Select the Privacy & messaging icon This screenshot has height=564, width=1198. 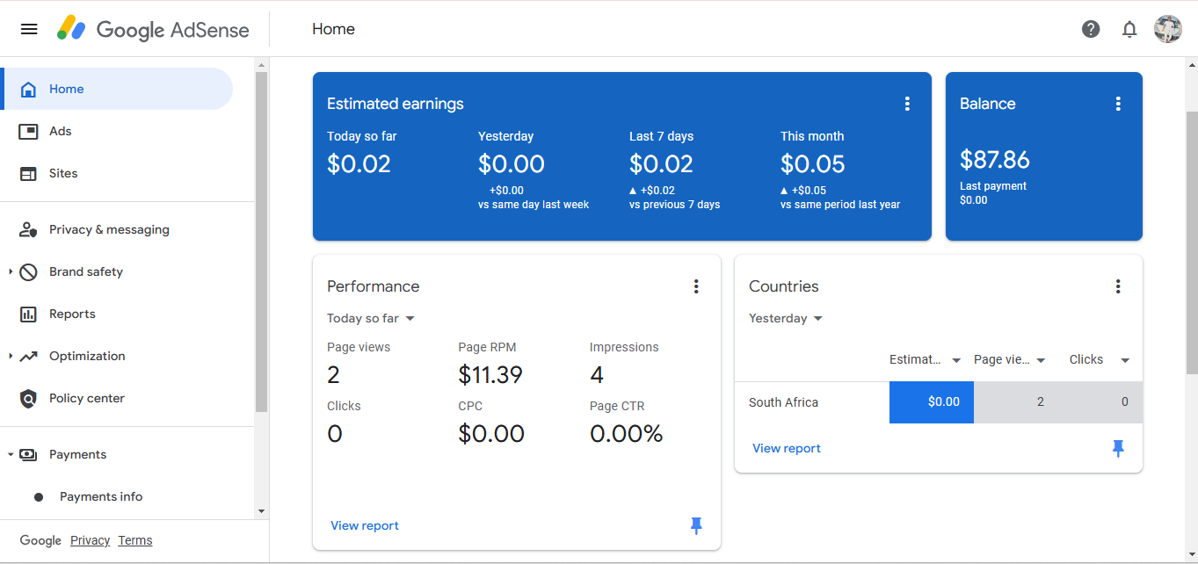point(29,229)
